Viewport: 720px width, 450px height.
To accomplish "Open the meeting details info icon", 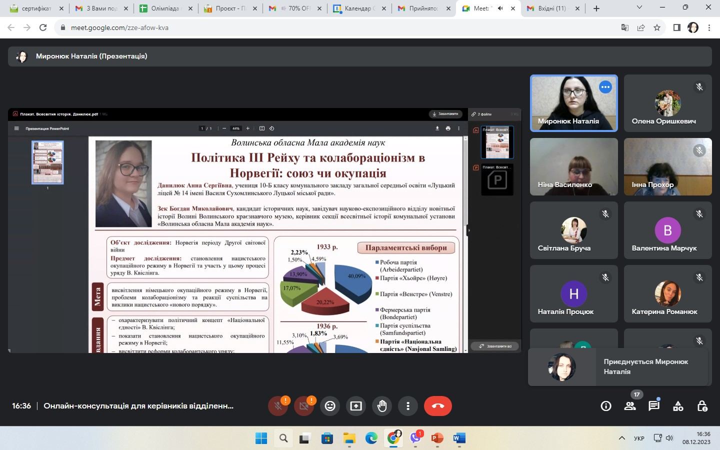I will tap(605, 406).
